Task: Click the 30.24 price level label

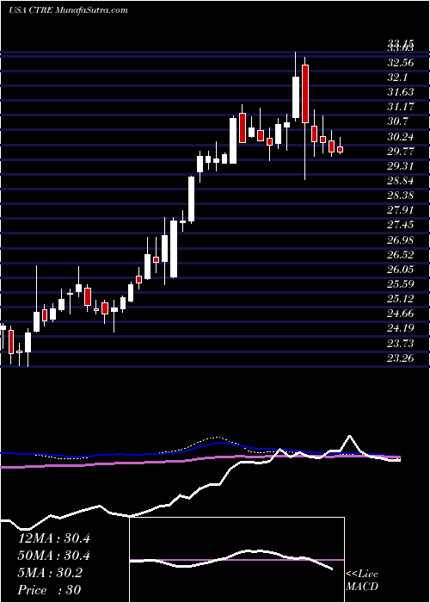Action: pyautogui.click(x=401, y=136)
